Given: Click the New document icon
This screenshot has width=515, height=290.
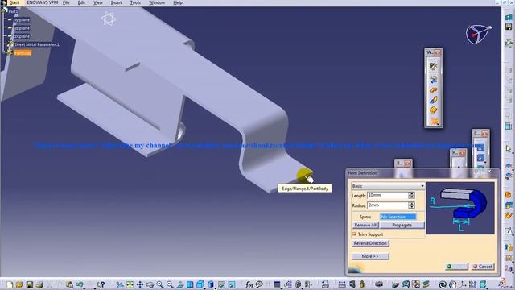Looking at the screenshot, I should point(10,284).
